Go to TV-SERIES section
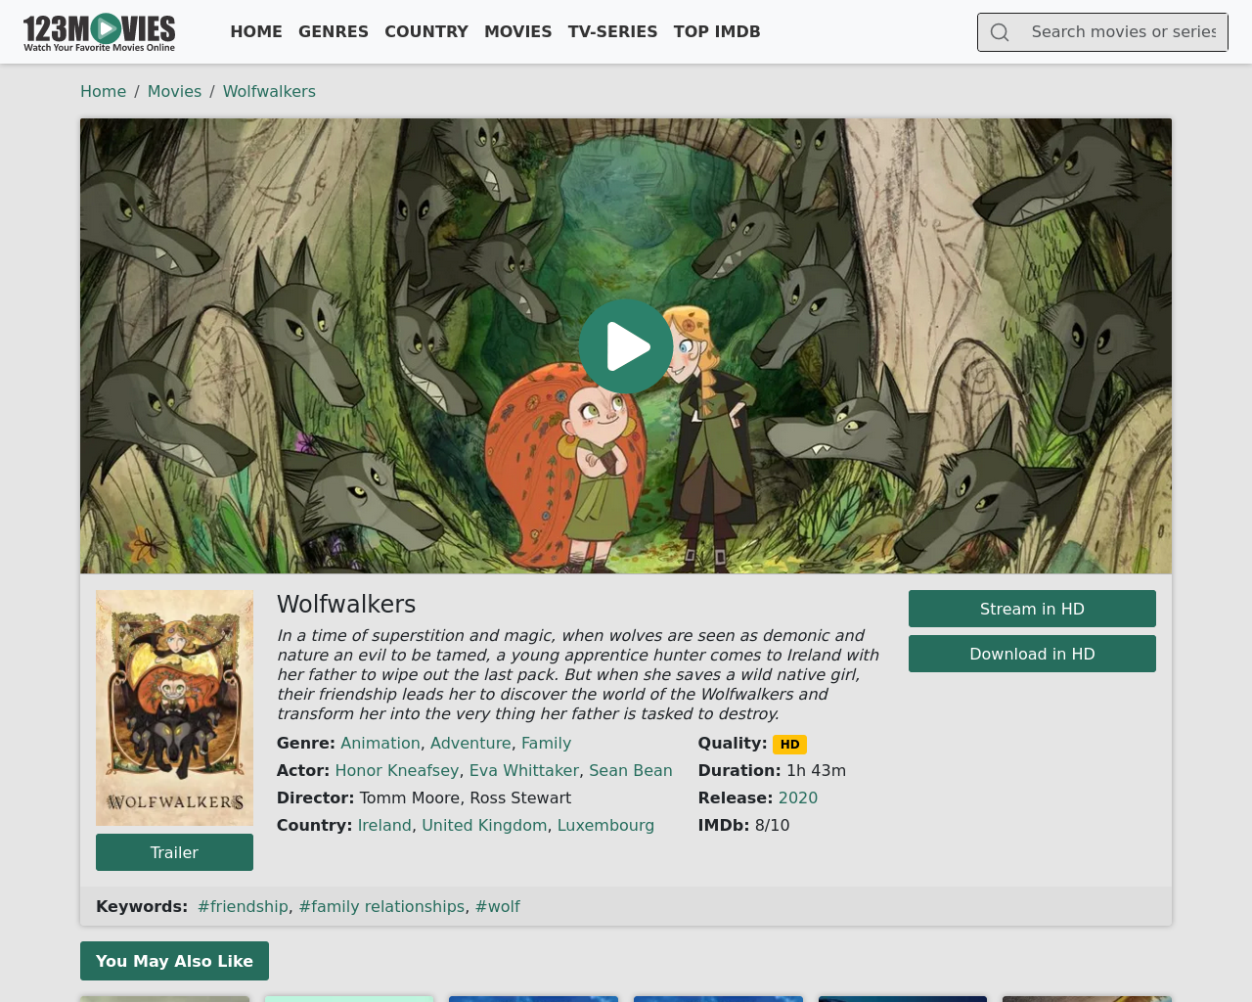 [x=613, y=31]
